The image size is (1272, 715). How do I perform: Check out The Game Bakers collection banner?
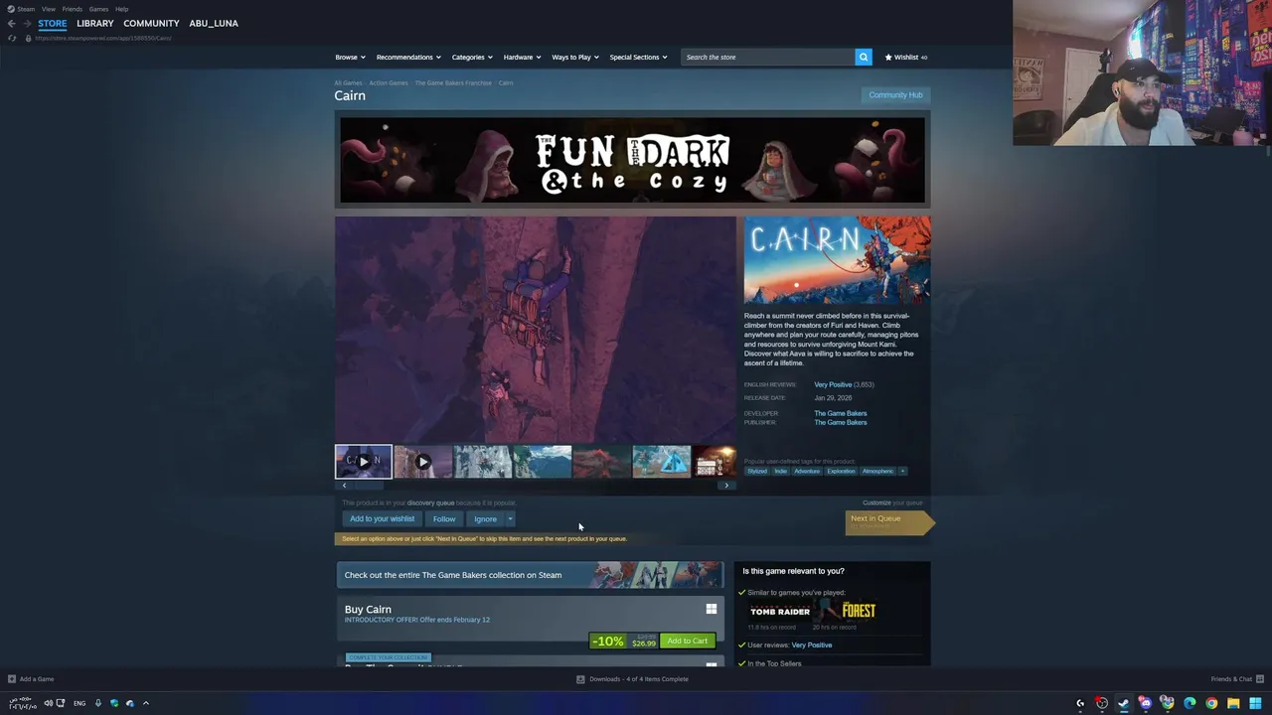pyautogui.click(x=530, y=575)
